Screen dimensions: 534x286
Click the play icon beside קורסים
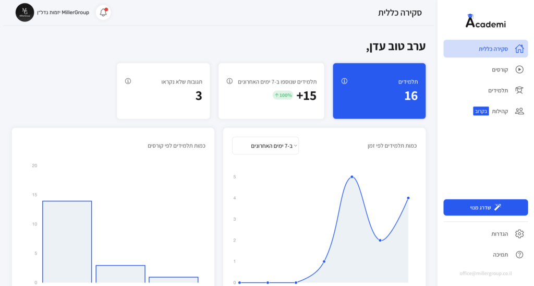[519, 69]
